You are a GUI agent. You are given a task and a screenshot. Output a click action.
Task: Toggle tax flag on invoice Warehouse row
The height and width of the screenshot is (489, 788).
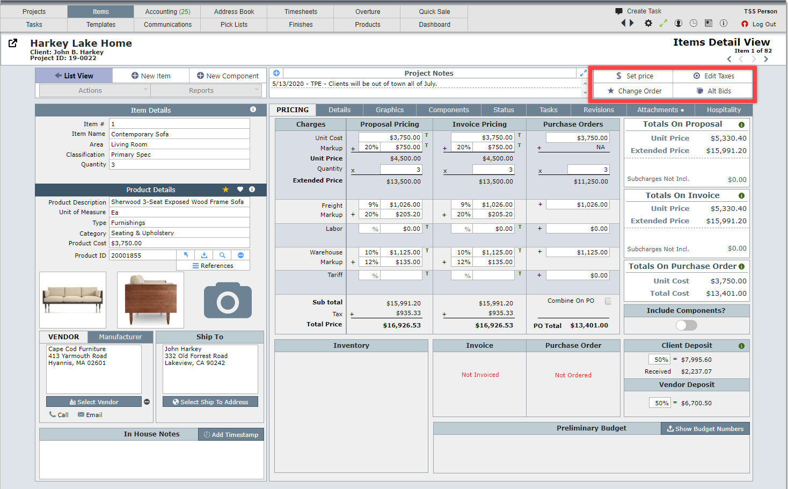coord(520,250)
